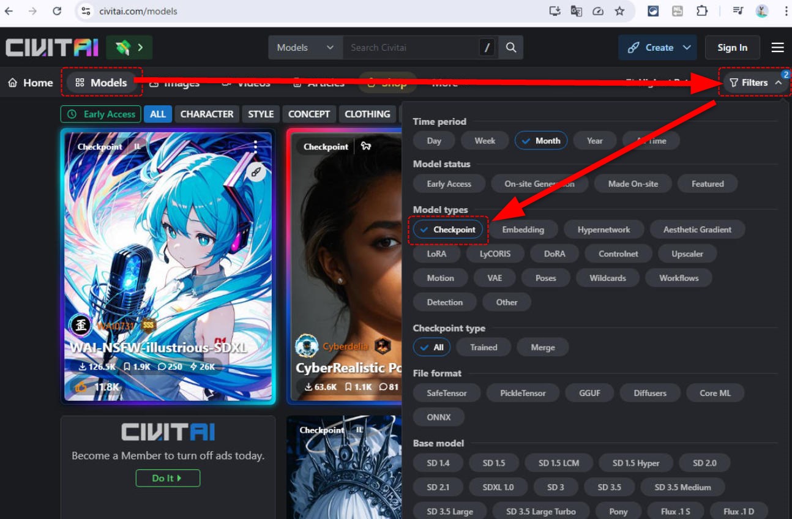This screenshot has height=519, width=792.
Task: Expand the Create dropdown menu
Action: [x=687, y=48]
